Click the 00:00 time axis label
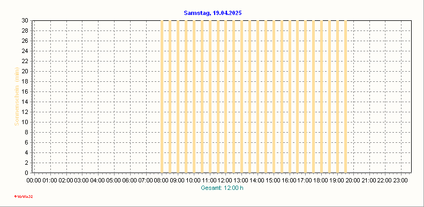Screen dimensions: 424x207 click(x=34, y=180)
